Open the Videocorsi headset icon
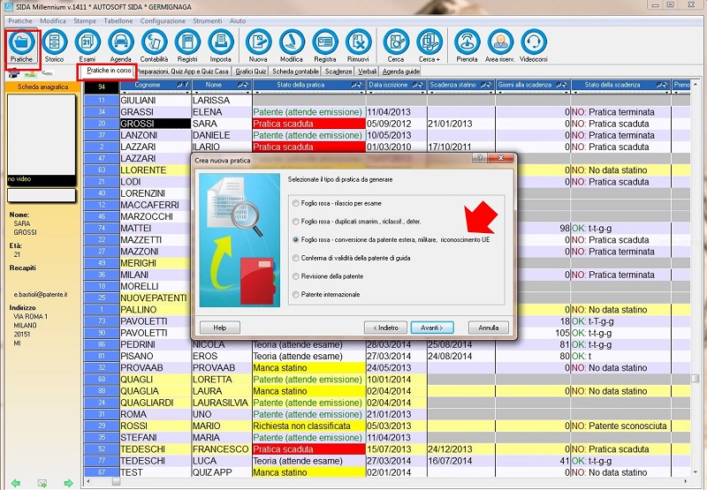 (x=534, y=45)
